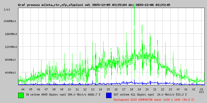Click the 2048Mbit y-axis label
Viewport: 207px width, 103px height.
click(x=10, y=21)
